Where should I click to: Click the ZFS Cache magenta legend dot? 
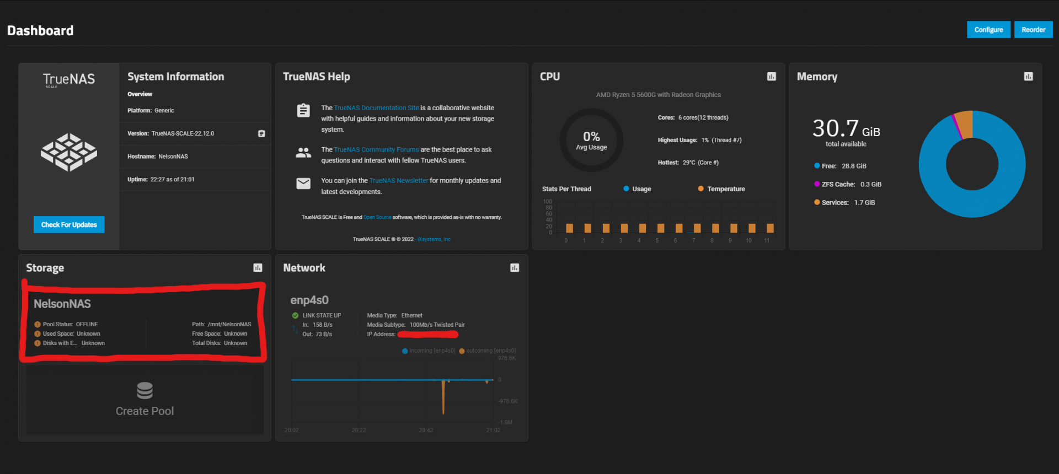pos(817,184)
